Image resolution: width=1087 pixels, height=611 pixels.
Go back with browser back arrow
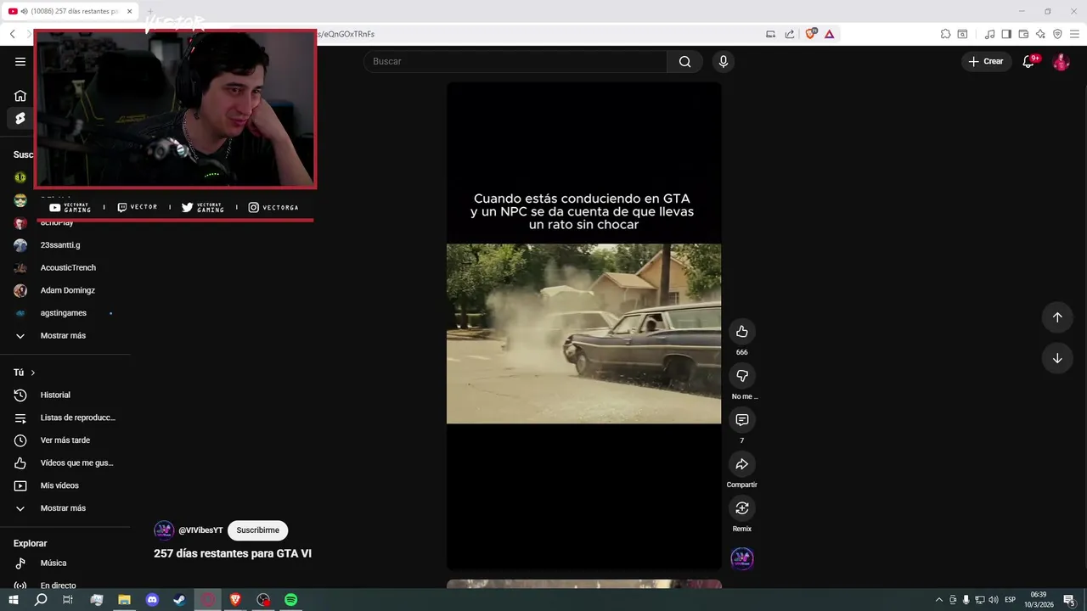[x=12, y=34]
